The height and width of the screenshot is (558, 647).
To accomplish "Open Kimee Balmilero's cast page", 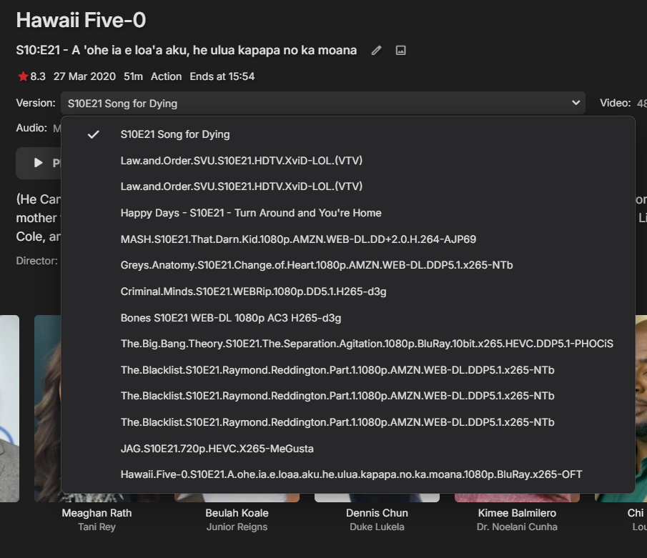I will click(517, 513).
